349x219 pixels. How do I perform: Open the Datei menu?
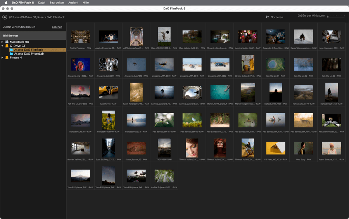(x=41, y=3)
